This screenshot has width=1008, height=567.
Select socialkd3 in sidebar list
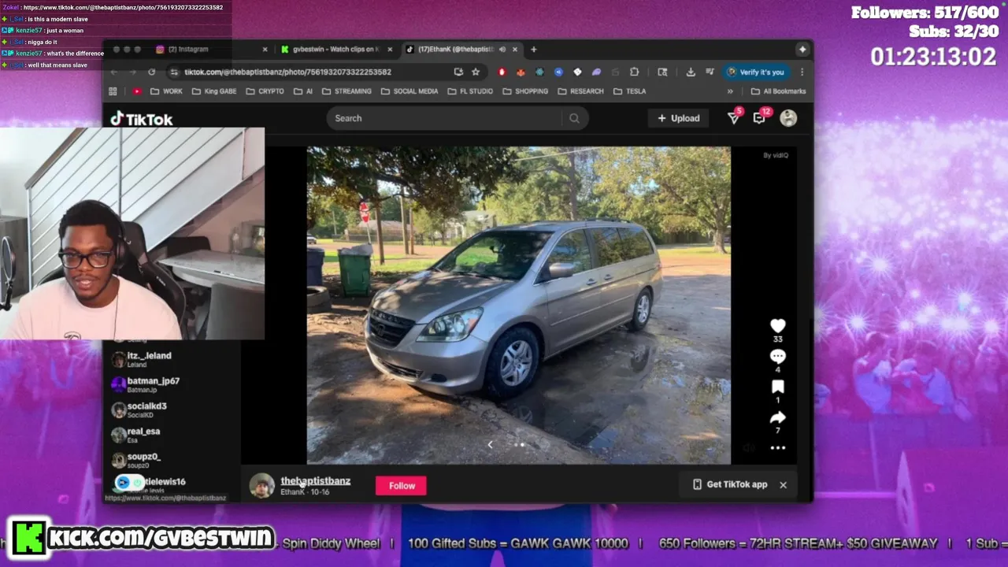(146, 409)
